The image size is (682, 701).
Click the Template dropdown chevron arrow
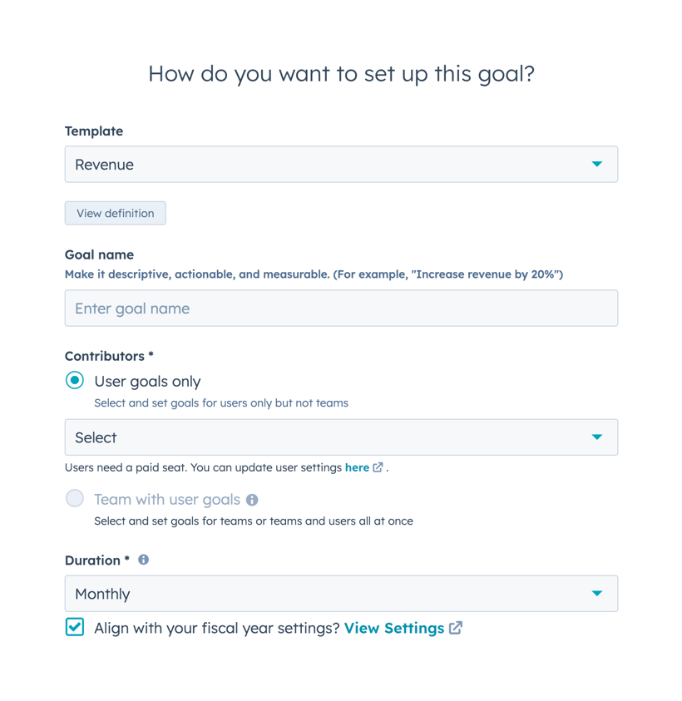[x=597, y=164]
